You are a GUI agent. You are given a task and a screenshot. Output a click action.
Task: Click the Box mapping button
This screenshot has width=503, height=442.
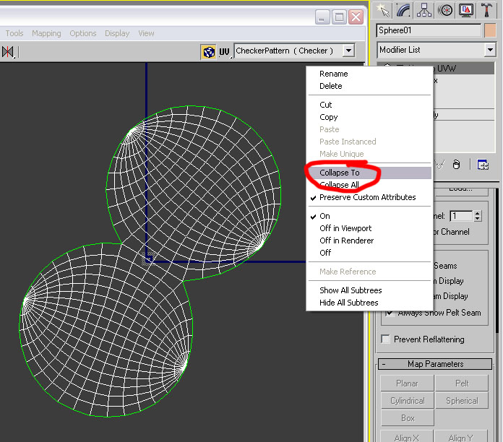pos(407,418)
